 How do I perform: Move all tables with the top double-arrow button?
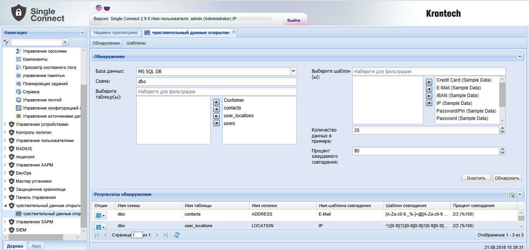(x=216, y=102)
